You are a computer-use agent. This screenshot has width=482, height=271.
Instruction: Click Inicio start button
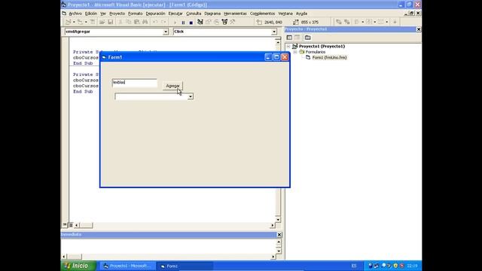click(x=78, y=266)
